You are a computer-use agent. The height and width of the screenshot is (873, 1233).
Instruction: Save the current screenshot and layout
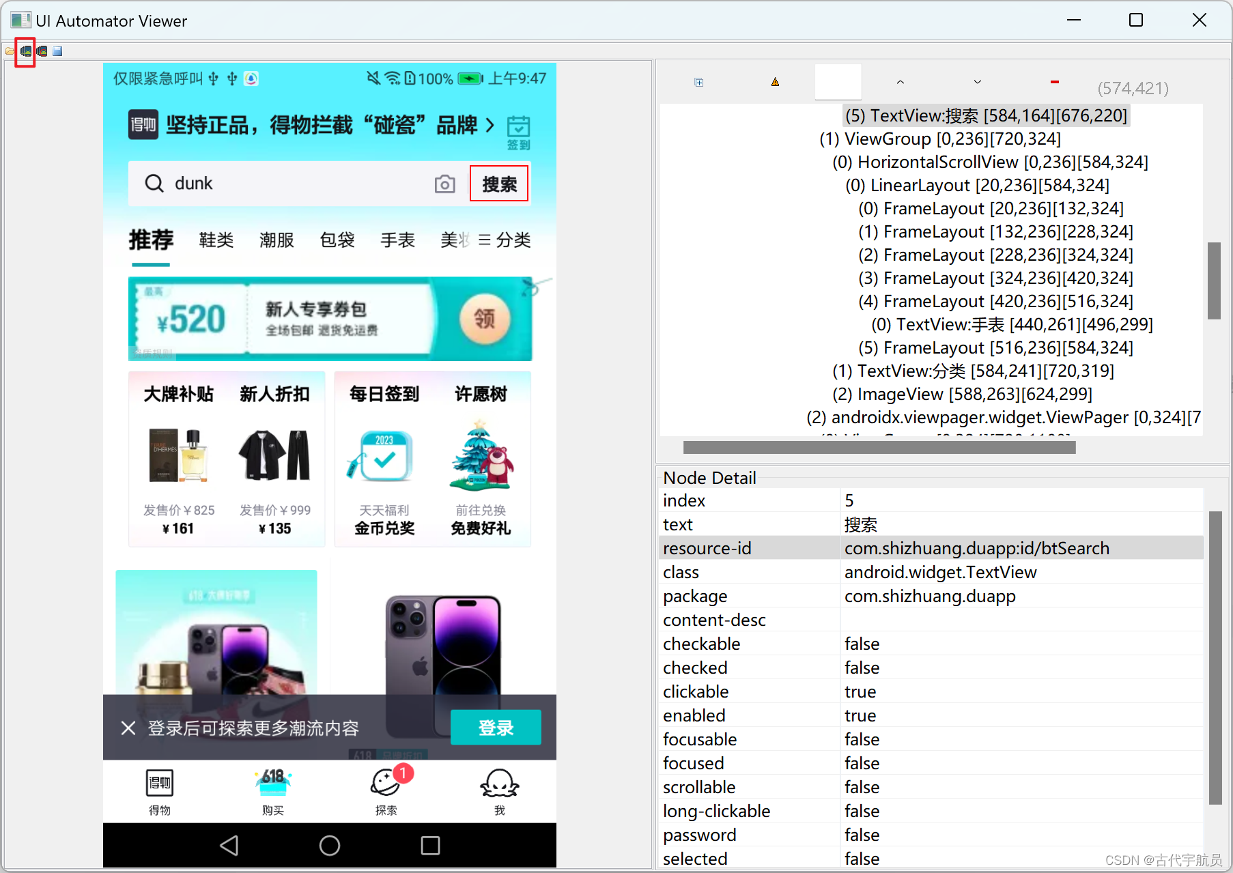58,51
